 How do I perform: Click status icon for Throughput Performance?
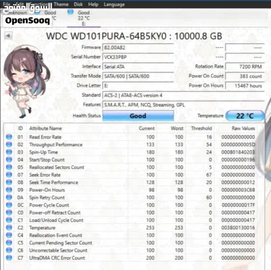[x=9, y=145]
